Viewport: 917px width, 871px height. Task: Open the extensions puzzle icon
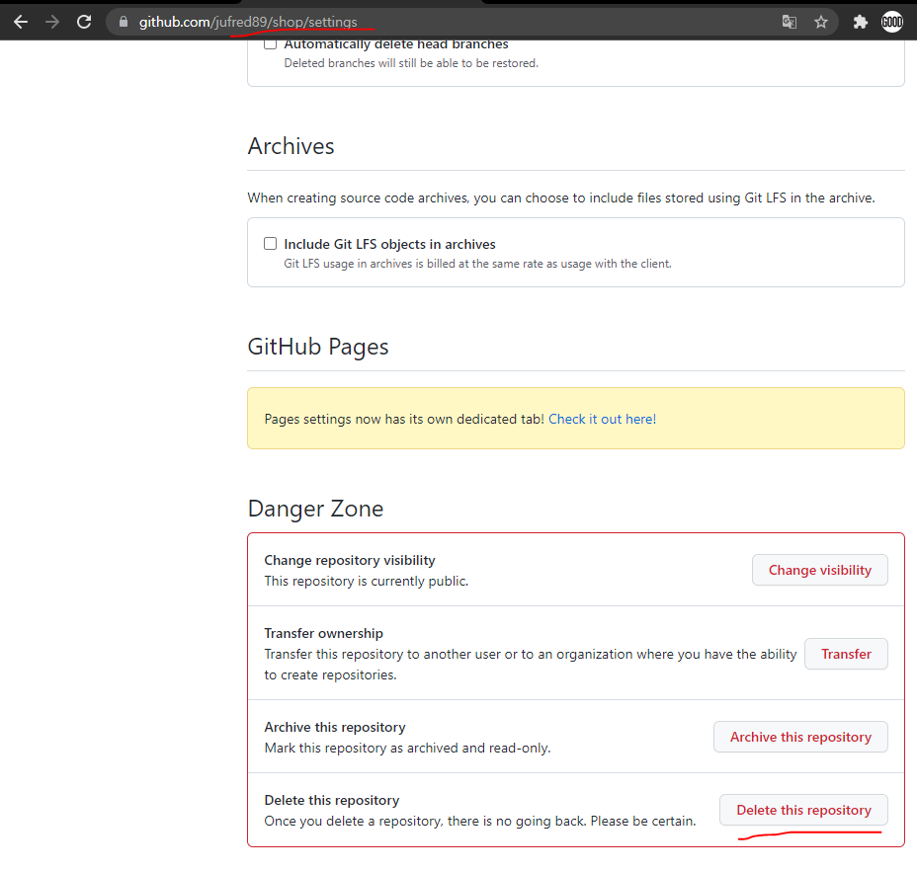click(861, 22)
